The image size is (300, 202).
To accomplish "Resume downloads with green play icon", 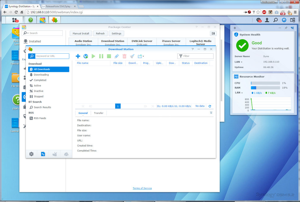I will click(93, 56).
